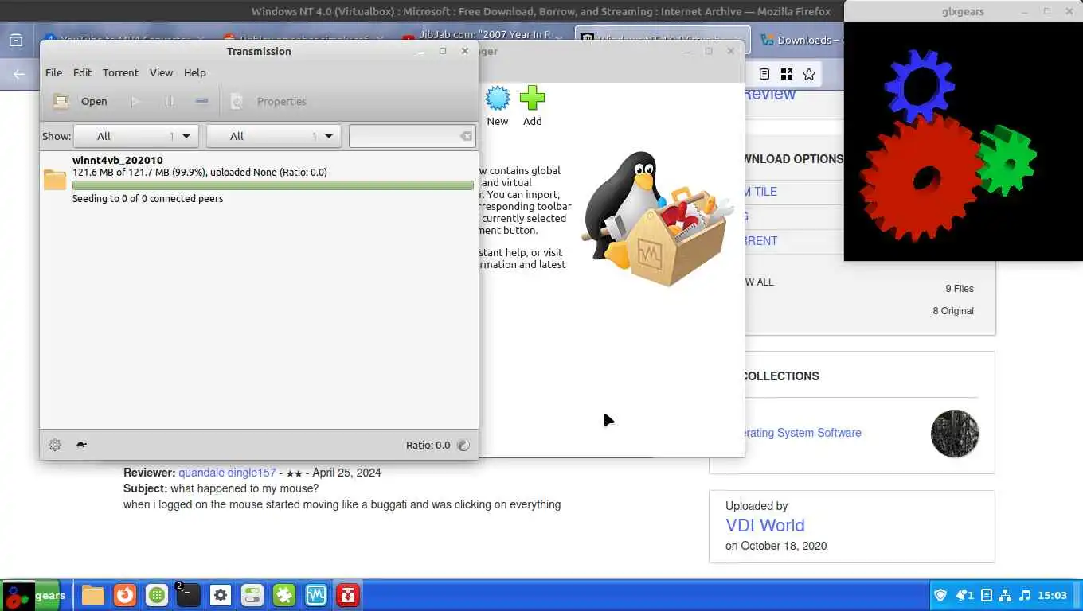The height and width of the screenshot is (611, 1083).
Task: Open the network connections tray icon
Action: tap(1005, 595)
